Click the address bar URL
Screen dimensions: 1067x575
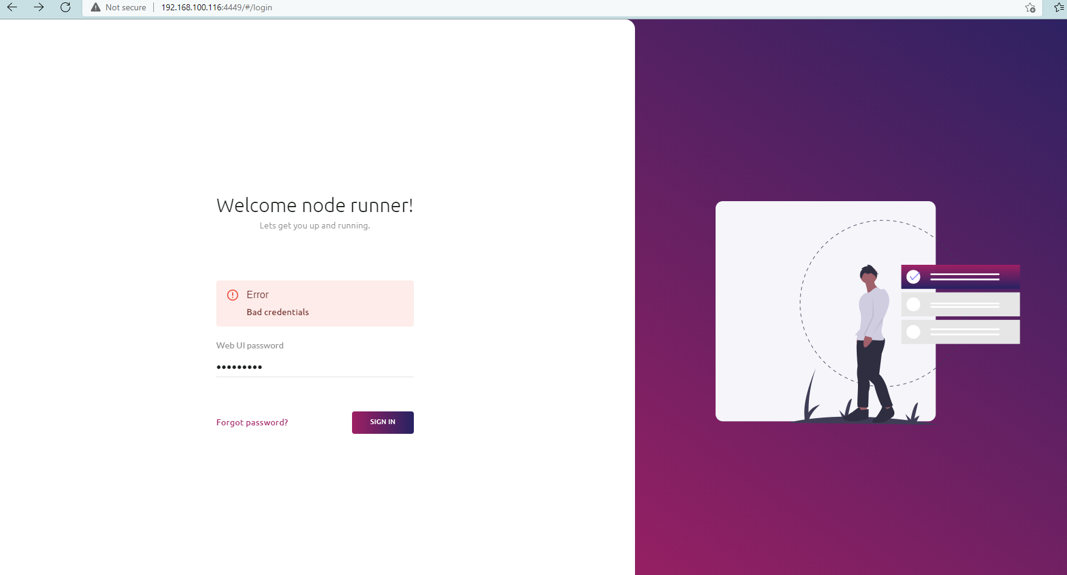tap(216, 7)
